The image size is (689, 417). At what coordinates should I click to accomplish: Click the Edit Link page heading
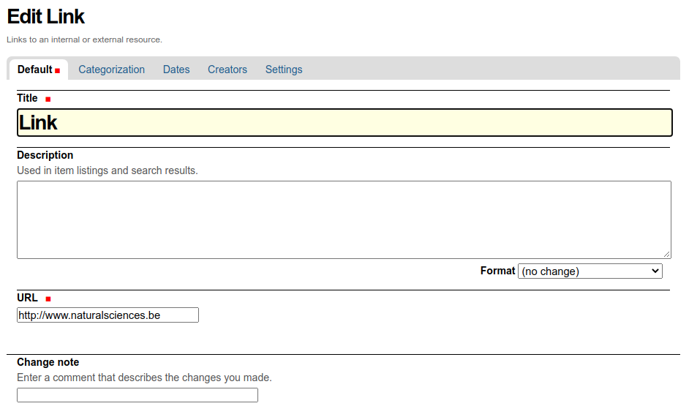pyautogui.click(x=46, y=16)
